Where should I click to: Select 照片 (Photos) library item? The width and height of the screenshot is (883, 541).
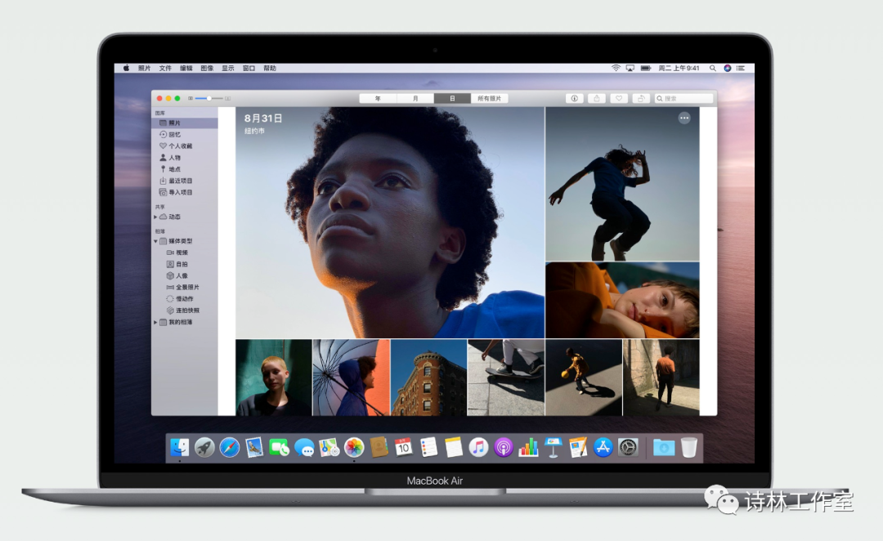[185, 123]
